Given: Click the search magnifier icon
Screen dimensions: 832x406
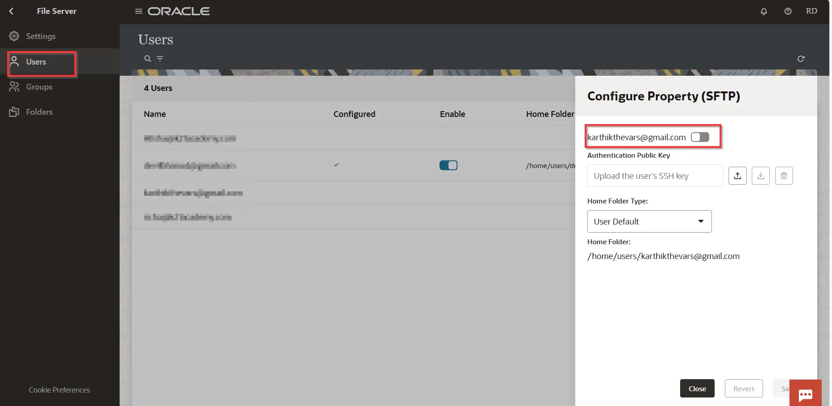Looking at the screenshot, I should click(147, 59).
